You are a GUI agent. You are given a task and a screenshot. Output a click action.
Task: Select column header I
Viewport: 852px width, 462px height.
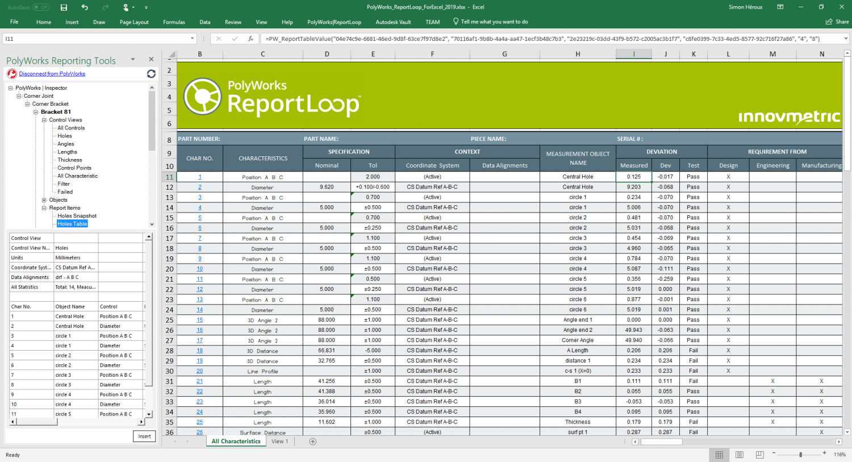[x=634, y=54]
